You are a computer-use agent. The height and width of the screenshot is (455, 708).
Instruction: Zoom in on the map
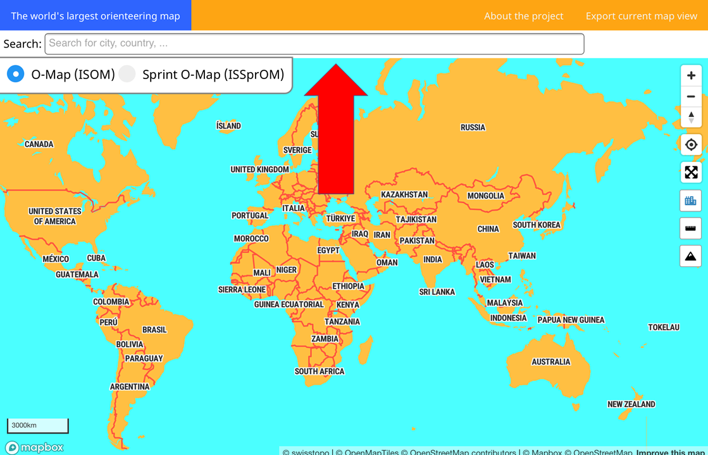click(691, 75)
